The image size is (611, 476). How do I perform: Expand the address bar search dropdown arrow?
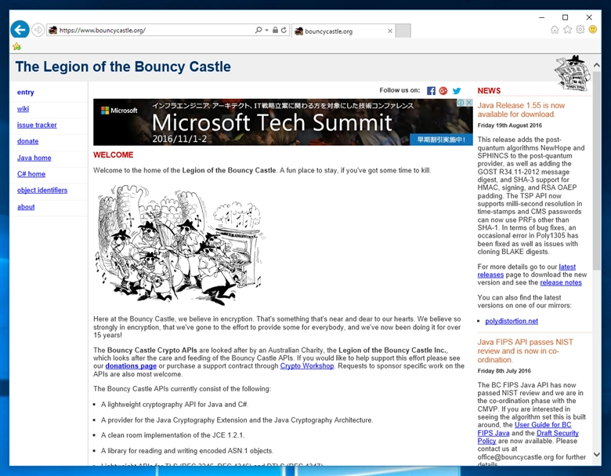coord(266,30)
